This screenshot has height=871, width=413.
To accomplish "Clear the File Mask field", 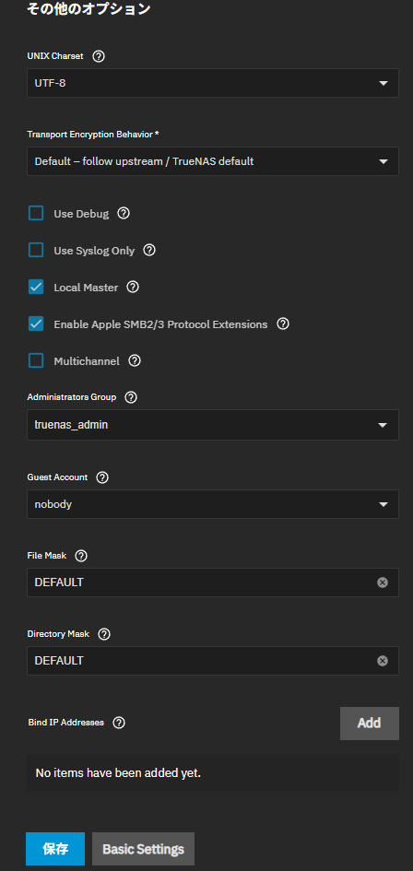I will point(383,583).
